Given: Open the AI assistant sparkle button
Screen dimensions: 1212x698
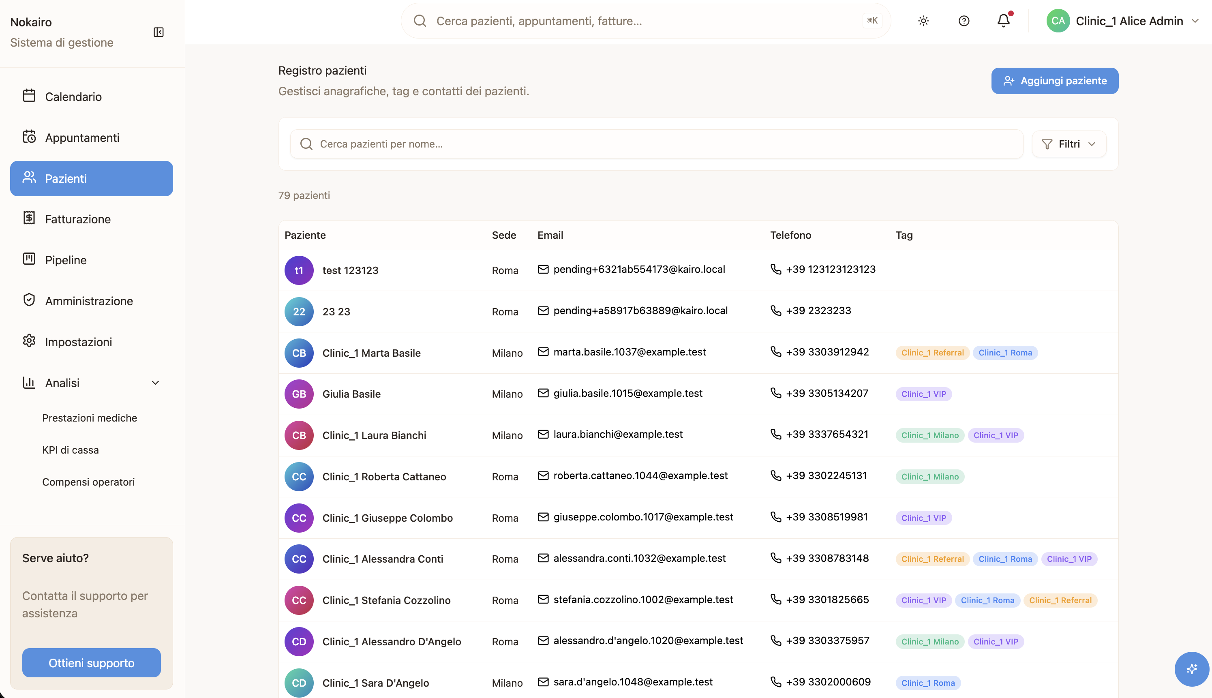Looking at the screenshot, I should pos(1191,669).
